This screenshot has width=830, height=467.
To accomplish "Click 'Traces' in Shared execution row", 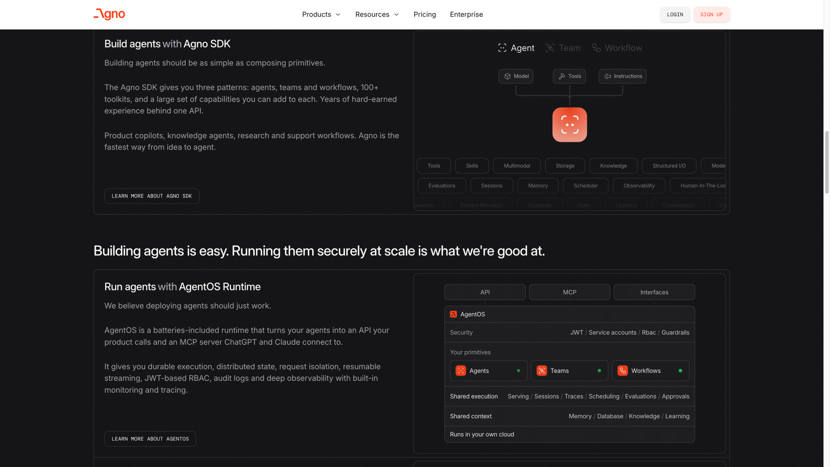I will click(574, 397).
